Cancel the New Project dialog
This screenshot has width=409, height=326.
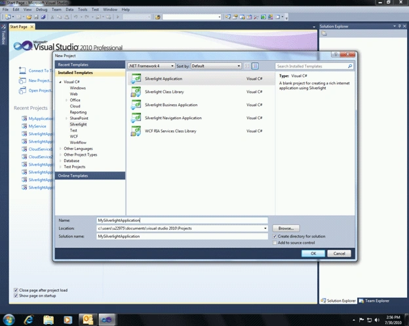(x=339, y=253)
